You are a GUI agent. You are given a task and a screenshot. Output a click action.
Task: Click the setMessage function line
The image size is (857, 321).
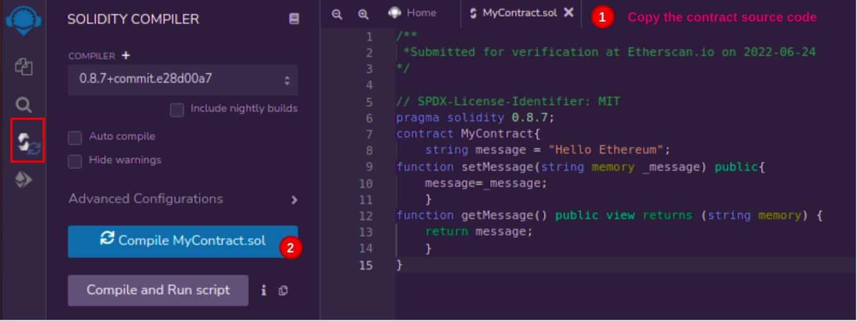(581, 166)
